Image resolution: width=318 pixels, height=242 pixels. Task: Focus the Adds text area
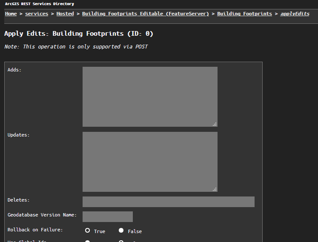click(x=150, y=97)
